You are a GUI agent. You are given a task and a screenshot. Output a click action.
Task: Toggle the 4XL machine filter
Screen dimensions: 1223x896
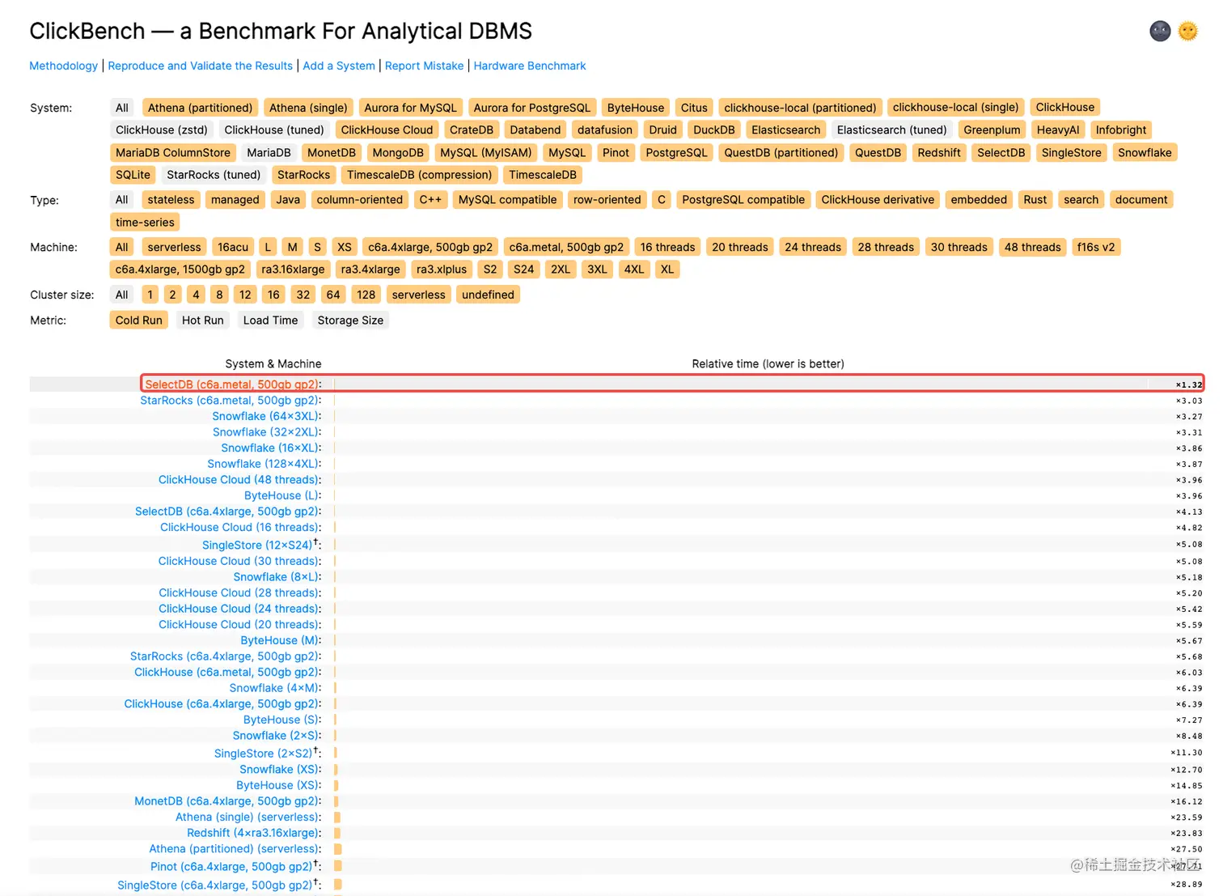coord(634,270)
